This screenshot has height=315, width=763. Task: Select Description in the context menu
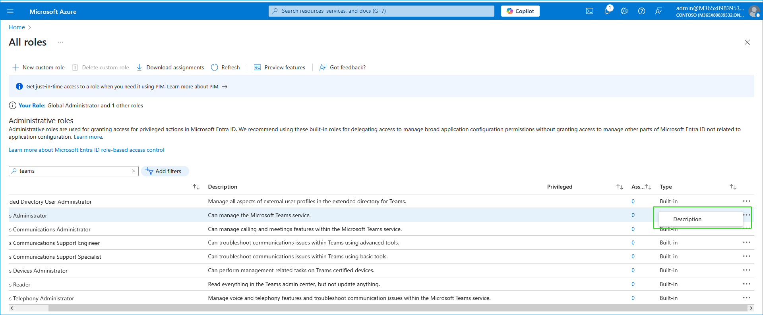point(701,219)
